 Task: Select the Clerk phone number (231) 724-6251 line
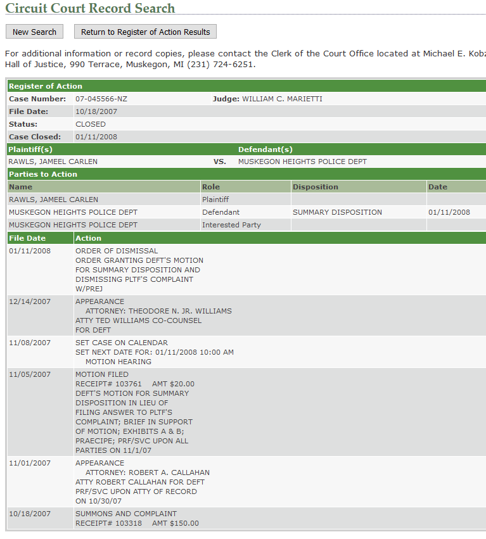click(x=221, y=65)
